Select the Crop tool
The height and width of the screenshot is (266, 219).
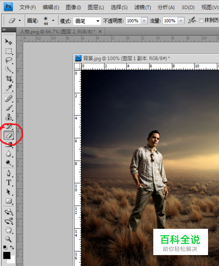[8, 79]
